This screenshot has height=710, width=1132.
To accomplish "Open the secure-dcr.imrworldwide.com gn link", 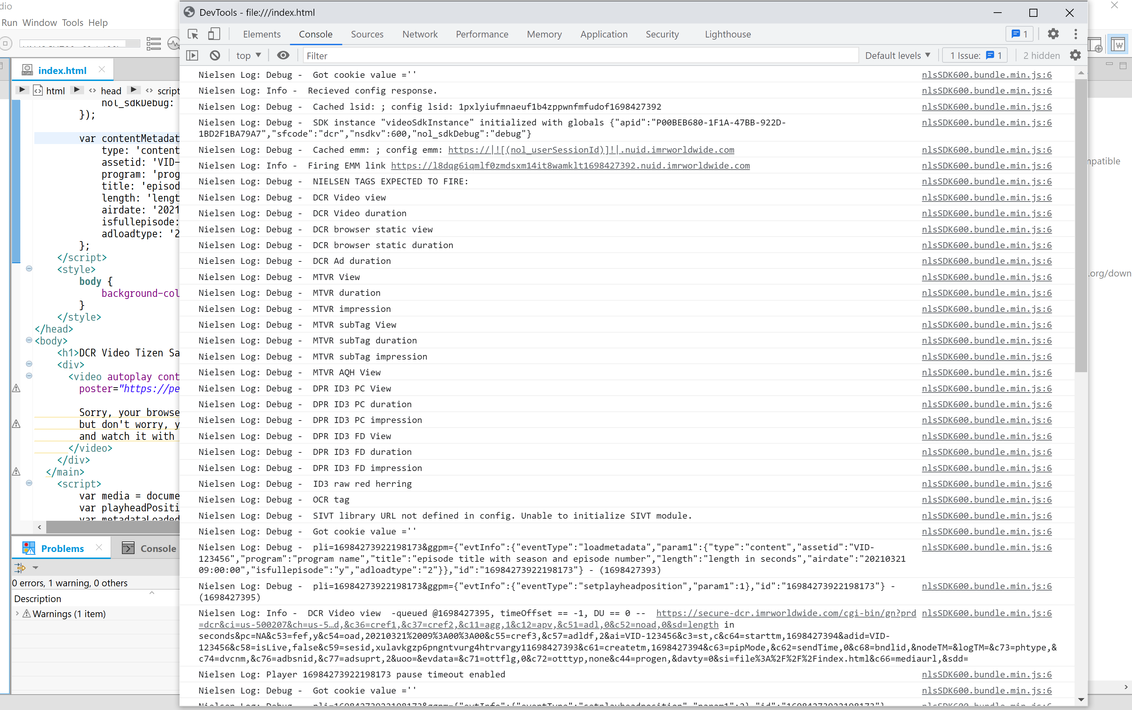I will (785, 613).
